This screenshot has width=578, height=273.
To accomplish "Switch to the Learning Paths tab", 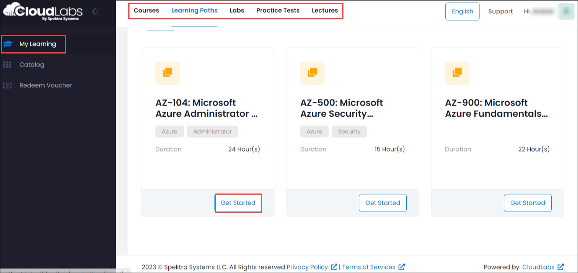I will click(194, 10).
